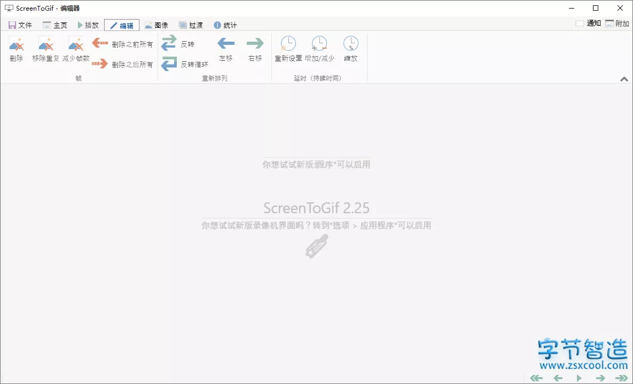Image resolution: width=633 pixels, height=384 pixels.
Task: Click the 增加/减少 delay clock icon
Action: point(319,43)
